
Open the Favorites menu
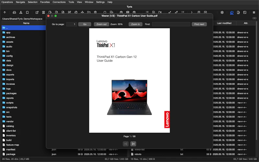pyautogui.click(x=45, y=2)
